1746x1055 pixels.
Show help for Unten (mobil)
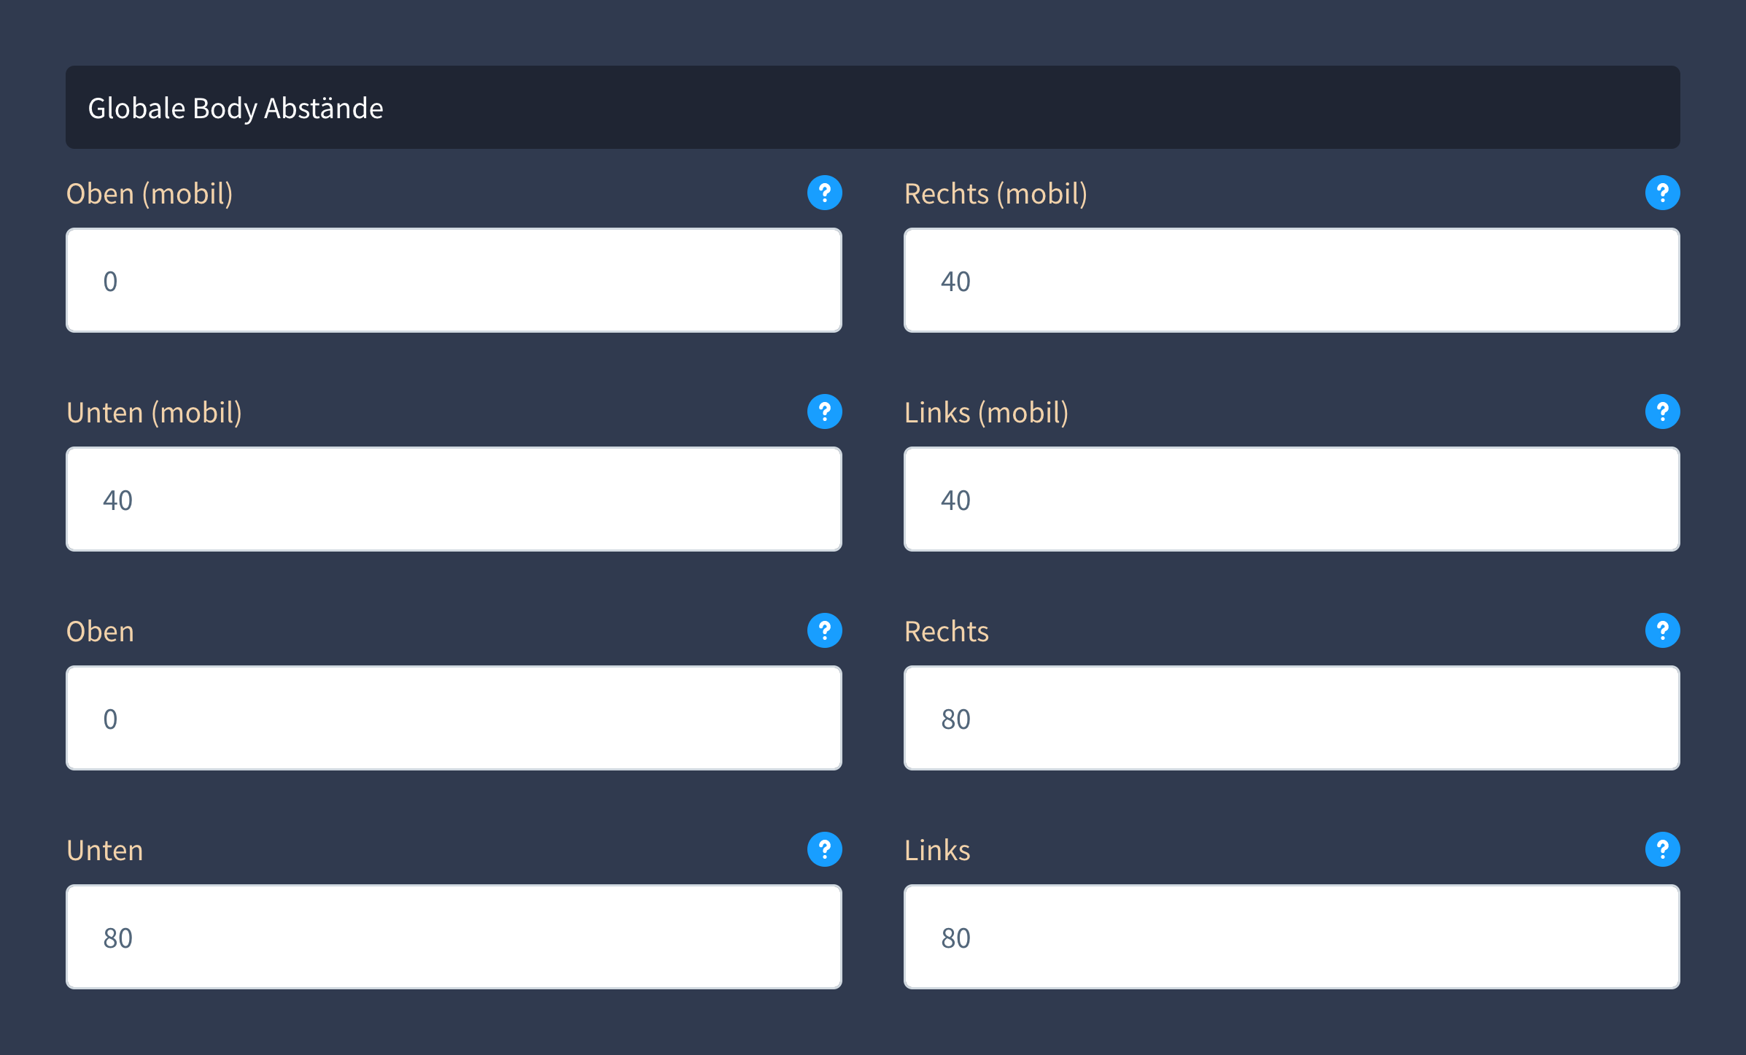824,411
